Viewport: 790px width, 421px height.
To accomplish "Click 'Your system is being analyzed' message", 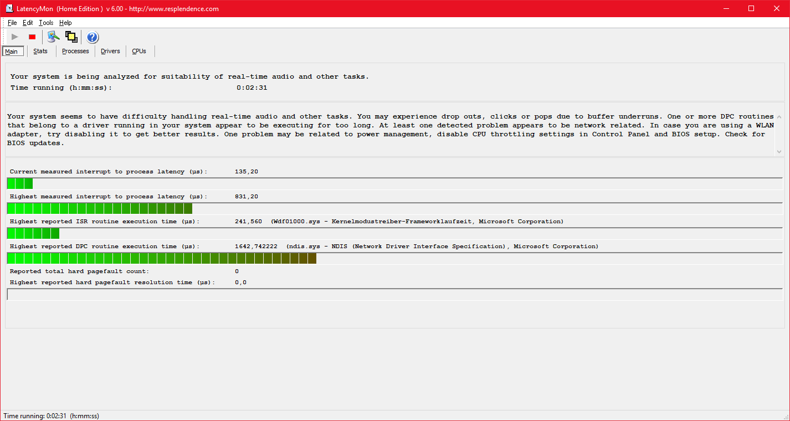I will [189, 76].
